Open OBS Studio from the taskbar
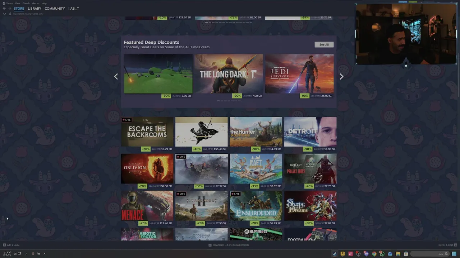The width and height of the screenshot is (460, 258). pyautogui.click(x=358, y=254)
